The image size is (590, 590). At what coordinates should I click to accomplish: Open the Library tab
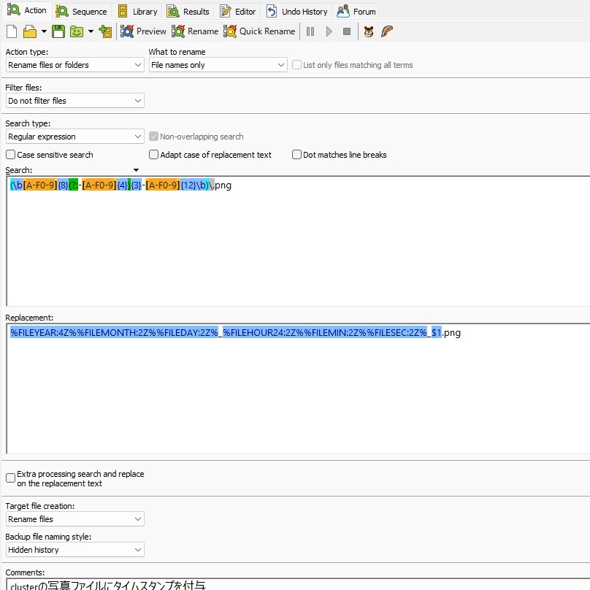[137, 12]
